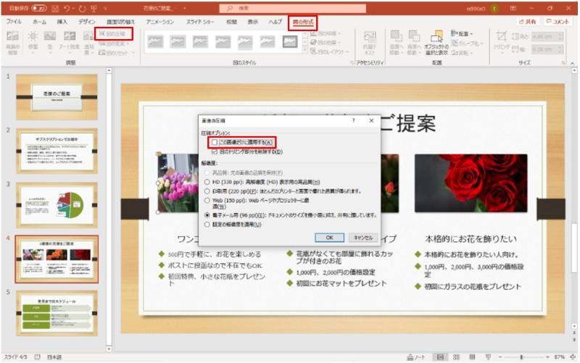Image resolution: width=580 pixels, height=363 pixels.
Task: Open the 図の効果 (Picture Effects) dropdown
Action: (326, 43)
